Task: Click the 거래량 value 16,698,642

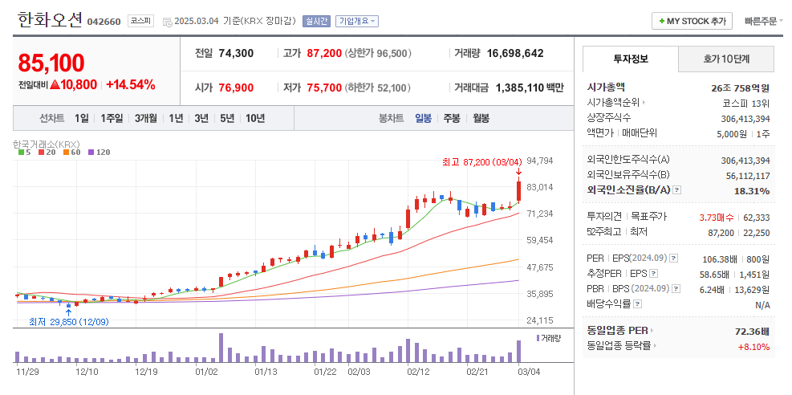Action: (515, 53)
